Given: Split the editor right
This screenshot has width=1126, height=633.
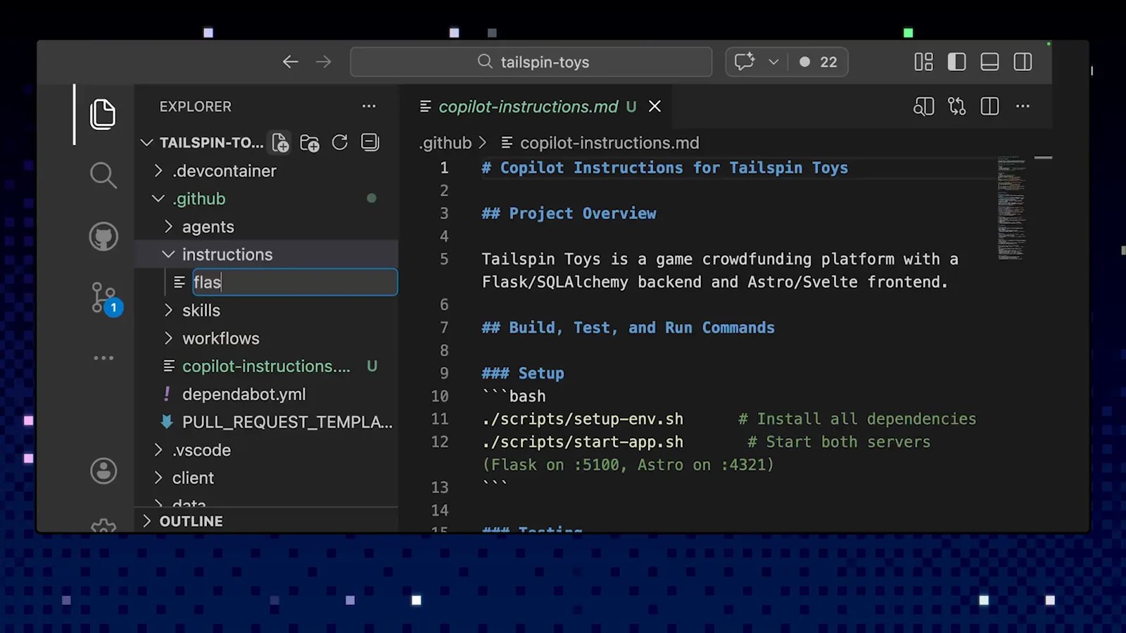Looking at the screenshot, I should pyautogui.click(x=989, y=106).
